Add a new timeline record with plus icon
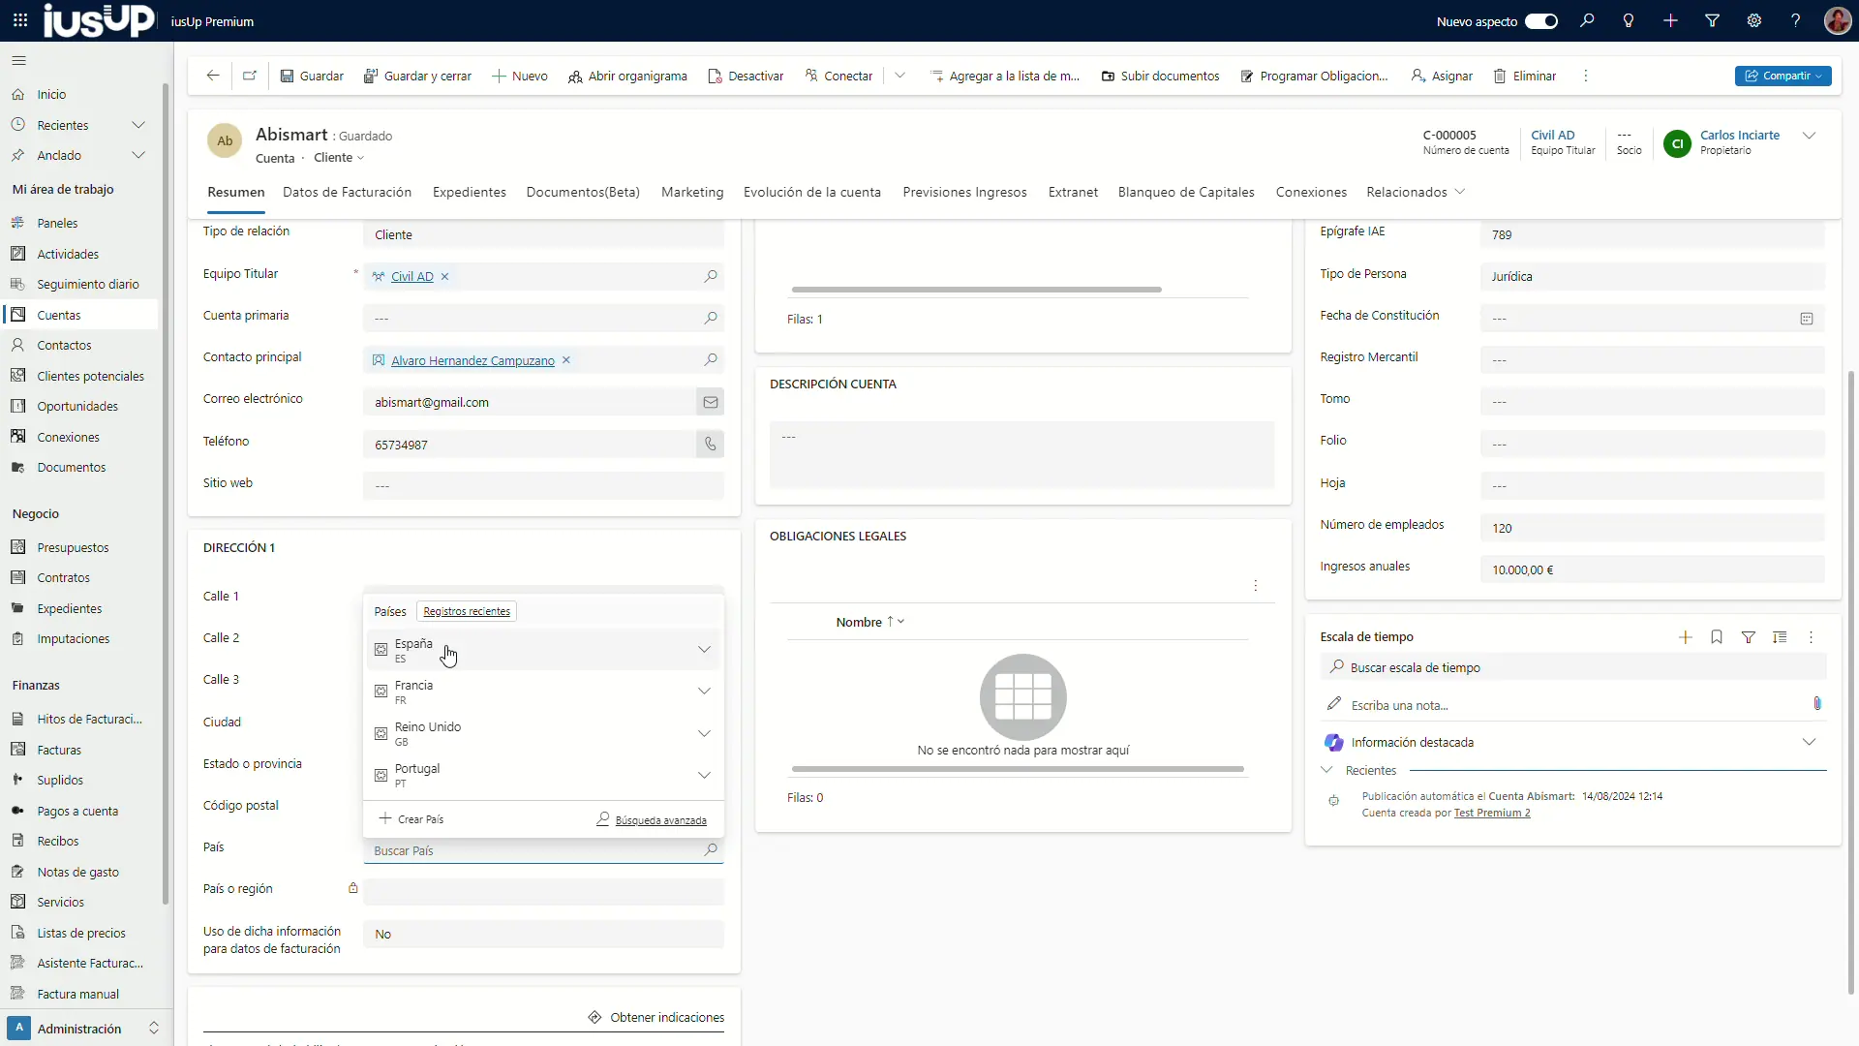1859x1046 pixels. click(1685, 637)
